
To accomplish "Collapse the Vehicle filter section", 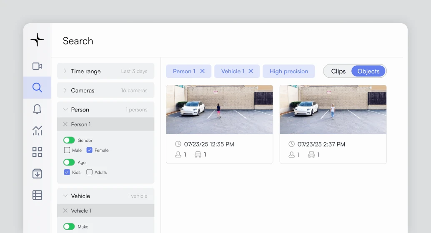I will (65, 196).
